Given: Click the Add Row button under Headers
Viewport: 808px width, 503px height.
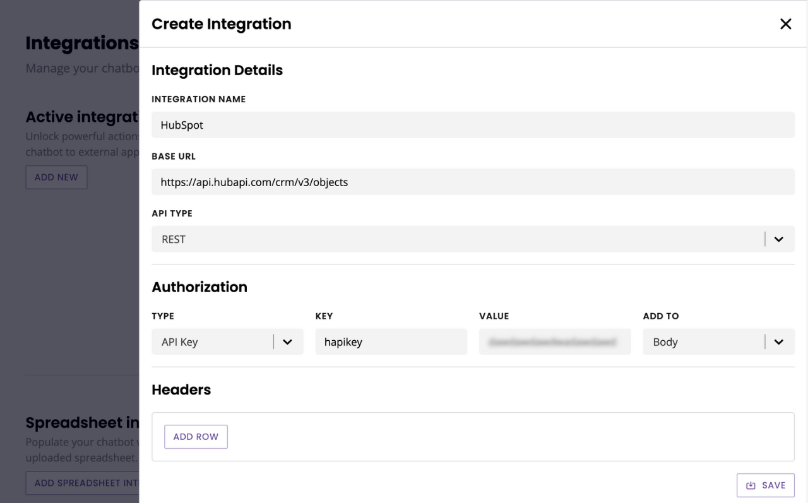Looking at the screenshot, I should [196, 437].
